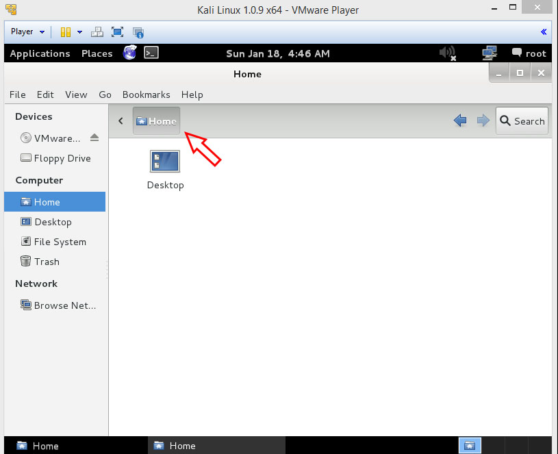This screenshot has height=454, width=558.
Task: Open the Bookmarks menu
Action: click(147, 94)
